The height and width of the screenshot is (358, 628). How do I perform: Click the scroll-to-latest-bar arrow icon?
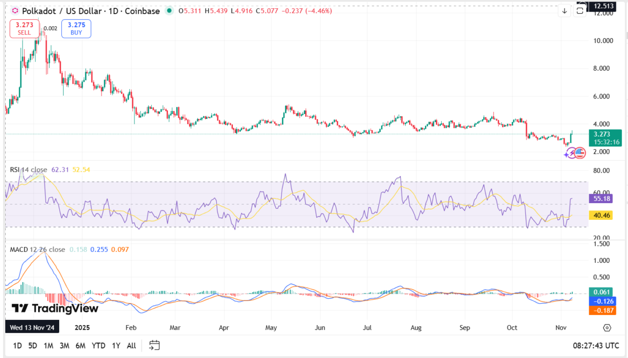pyautogui.click(x=565, y=11)
